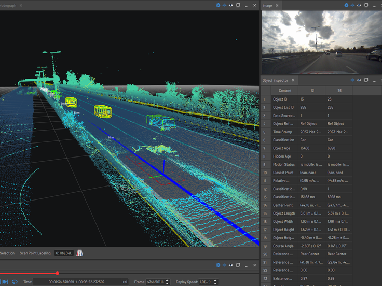The width and height of the screenshot is (382, 286).
Task: Toggle the eye icon in Object Inspector header
Action: click(x=359, y=80)
